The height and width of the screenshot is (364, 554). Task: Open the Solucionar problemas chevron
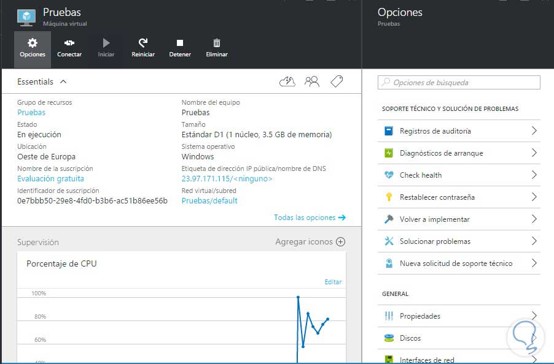click(534, 241)
